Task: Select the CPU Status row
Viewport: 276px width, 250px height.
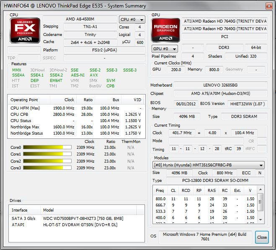Action: (76, 121)
